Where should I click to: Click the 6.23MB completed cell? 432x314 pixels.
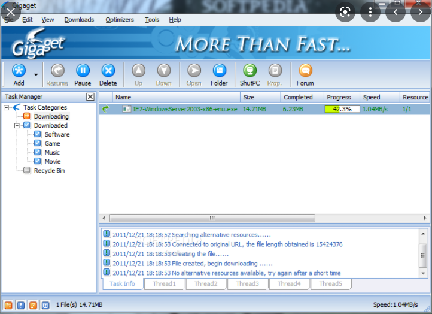tap(293, 109)
